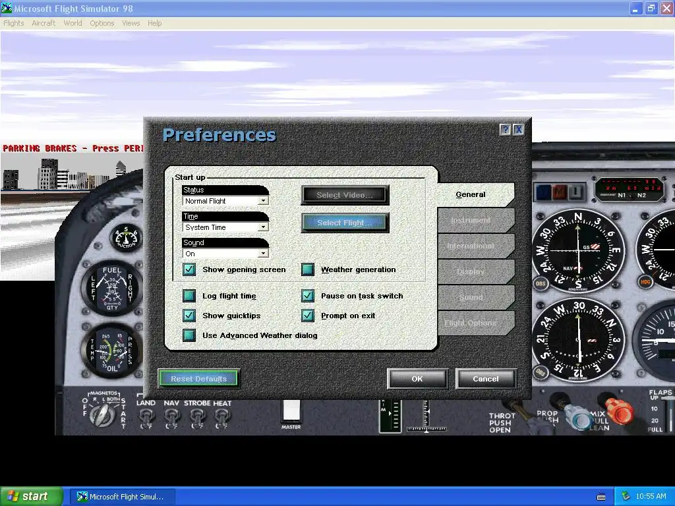Viewport: 675px width, 506px height.
Task: Close the Preferences dialog with the X icon
Action: coord(518,130)
